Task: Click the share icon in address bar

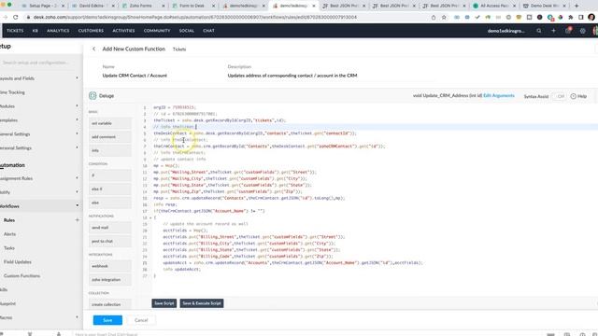Action: click(x=434, y=17)
